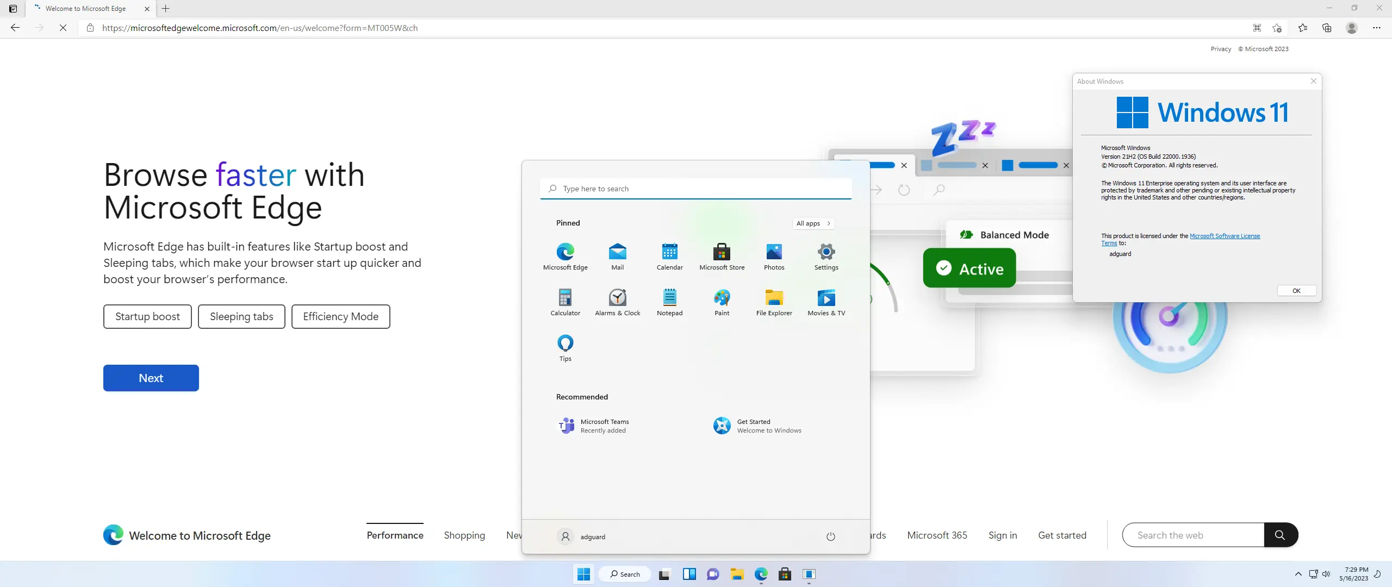Click Next on the Edge welcome page

click(x=151, y=377)
